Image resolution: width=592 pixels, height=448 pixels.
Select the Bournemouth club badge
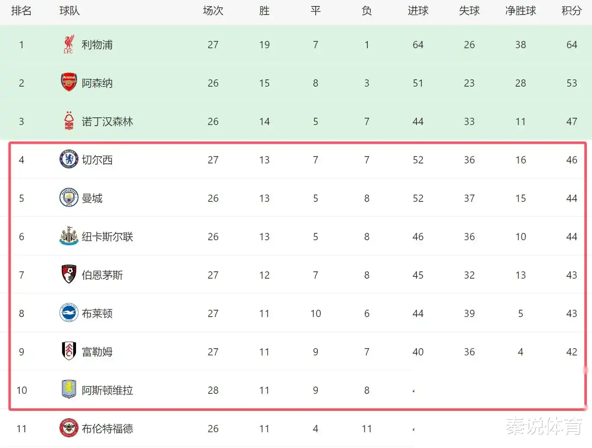[x=69, y=274]
